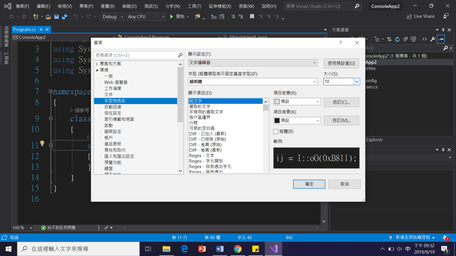The height and width of the screenshot is (256, 456).
Task: Click Show All Files icon
Action: click(x=414, y=39)
